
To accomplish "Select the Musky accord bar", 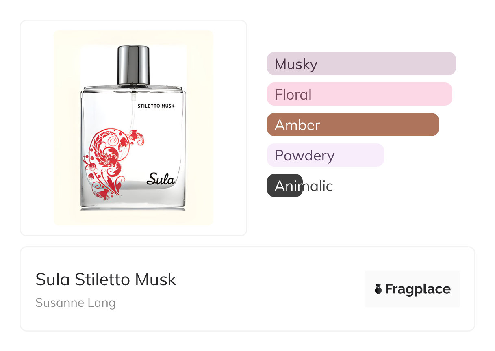I will (361, 64).
